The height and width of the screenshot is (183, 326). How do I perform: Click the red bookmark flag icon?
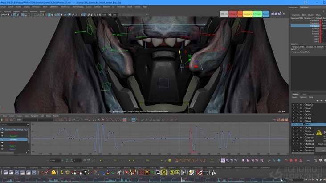tap(296, 160)
